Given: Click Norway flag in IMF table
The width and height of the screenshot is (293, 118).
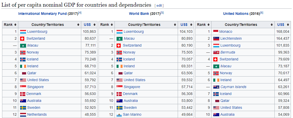Looking at the screenshot, I should coord(23,52).
